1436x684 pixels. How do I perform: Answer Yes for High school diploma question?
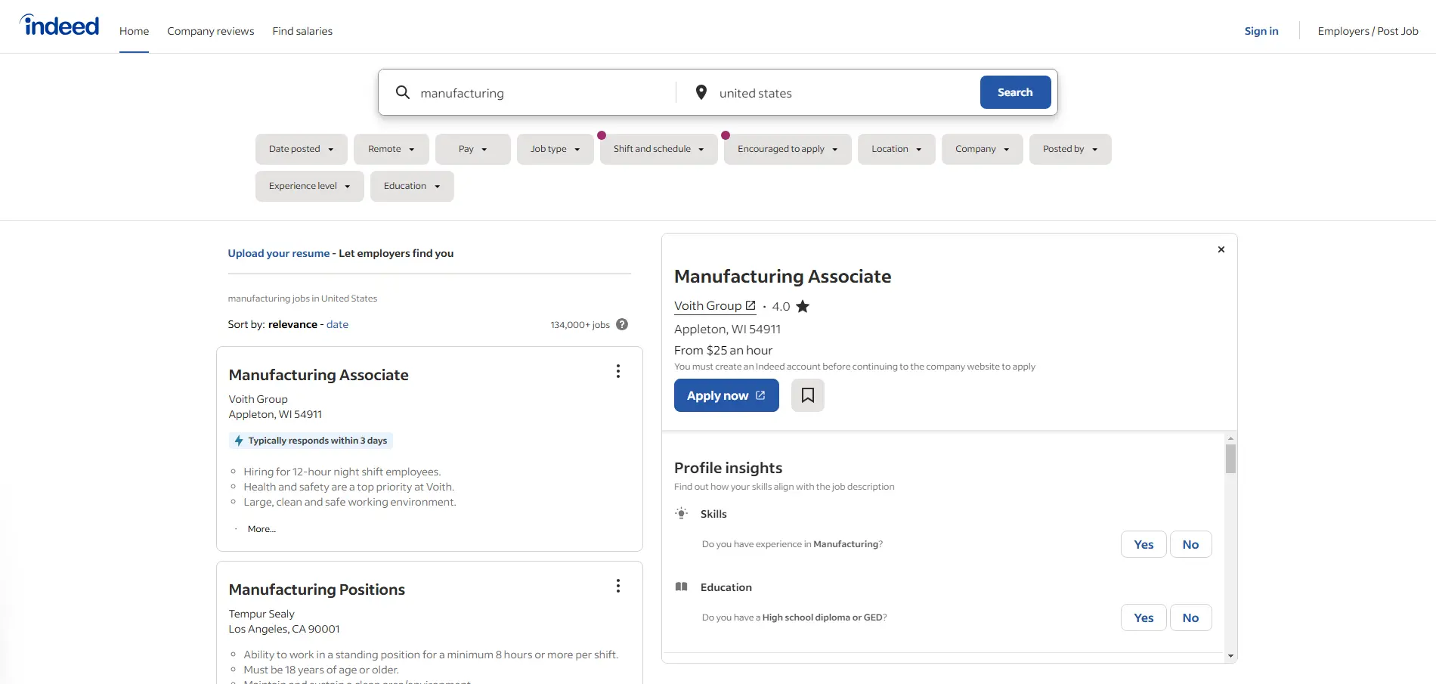click(1144, 617)
